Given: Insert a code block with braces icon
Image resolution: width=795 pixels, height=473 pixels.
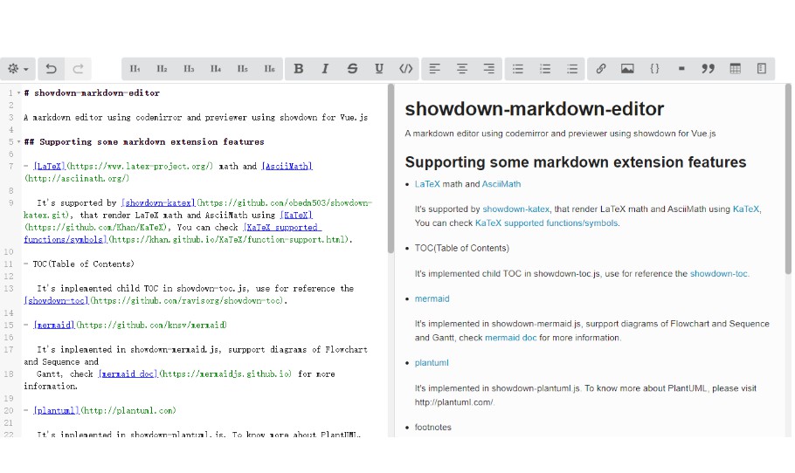Looking at the screenshot, I should pos(654,69).
